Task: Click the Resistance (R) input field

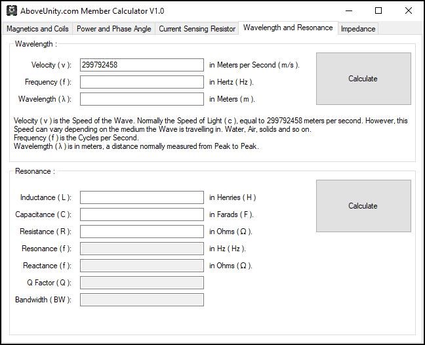Action: point(142,232)
